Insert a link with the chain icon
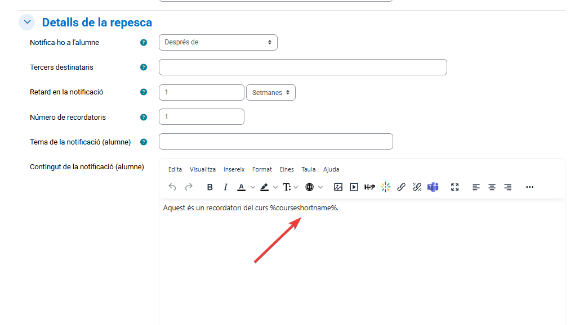This screenshot has width=588, height=325. tap(401, 187)
